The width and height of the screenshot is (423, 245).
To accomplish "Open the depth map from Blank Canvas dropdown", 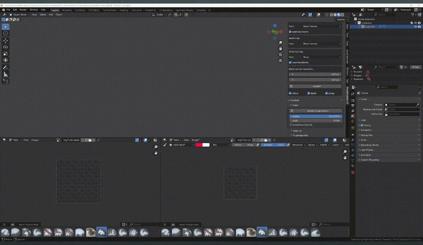I will 321,44.
